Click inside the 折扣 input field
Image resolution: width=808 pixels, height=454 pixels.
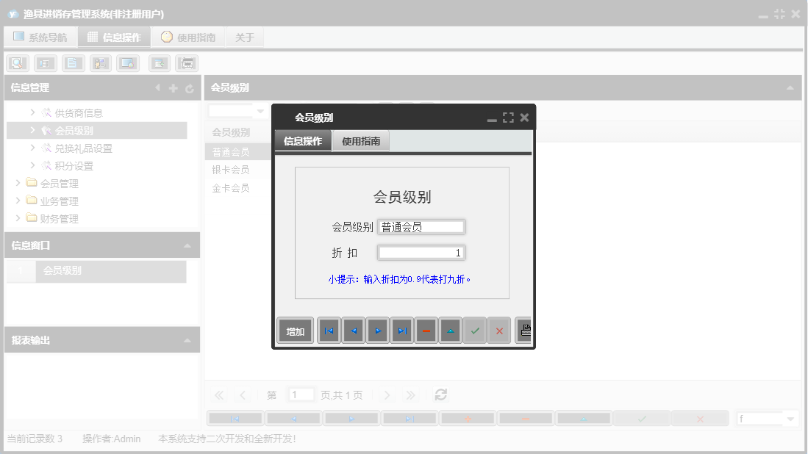pos(421,252)
